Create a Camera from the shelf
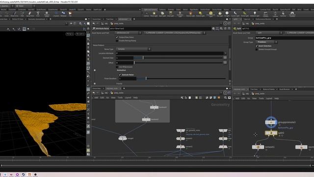Screen dimensions: 314x177 [146, 14]
